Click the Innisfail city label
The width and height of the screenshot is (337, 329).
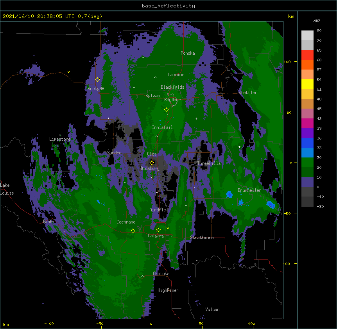coord(162,127)
